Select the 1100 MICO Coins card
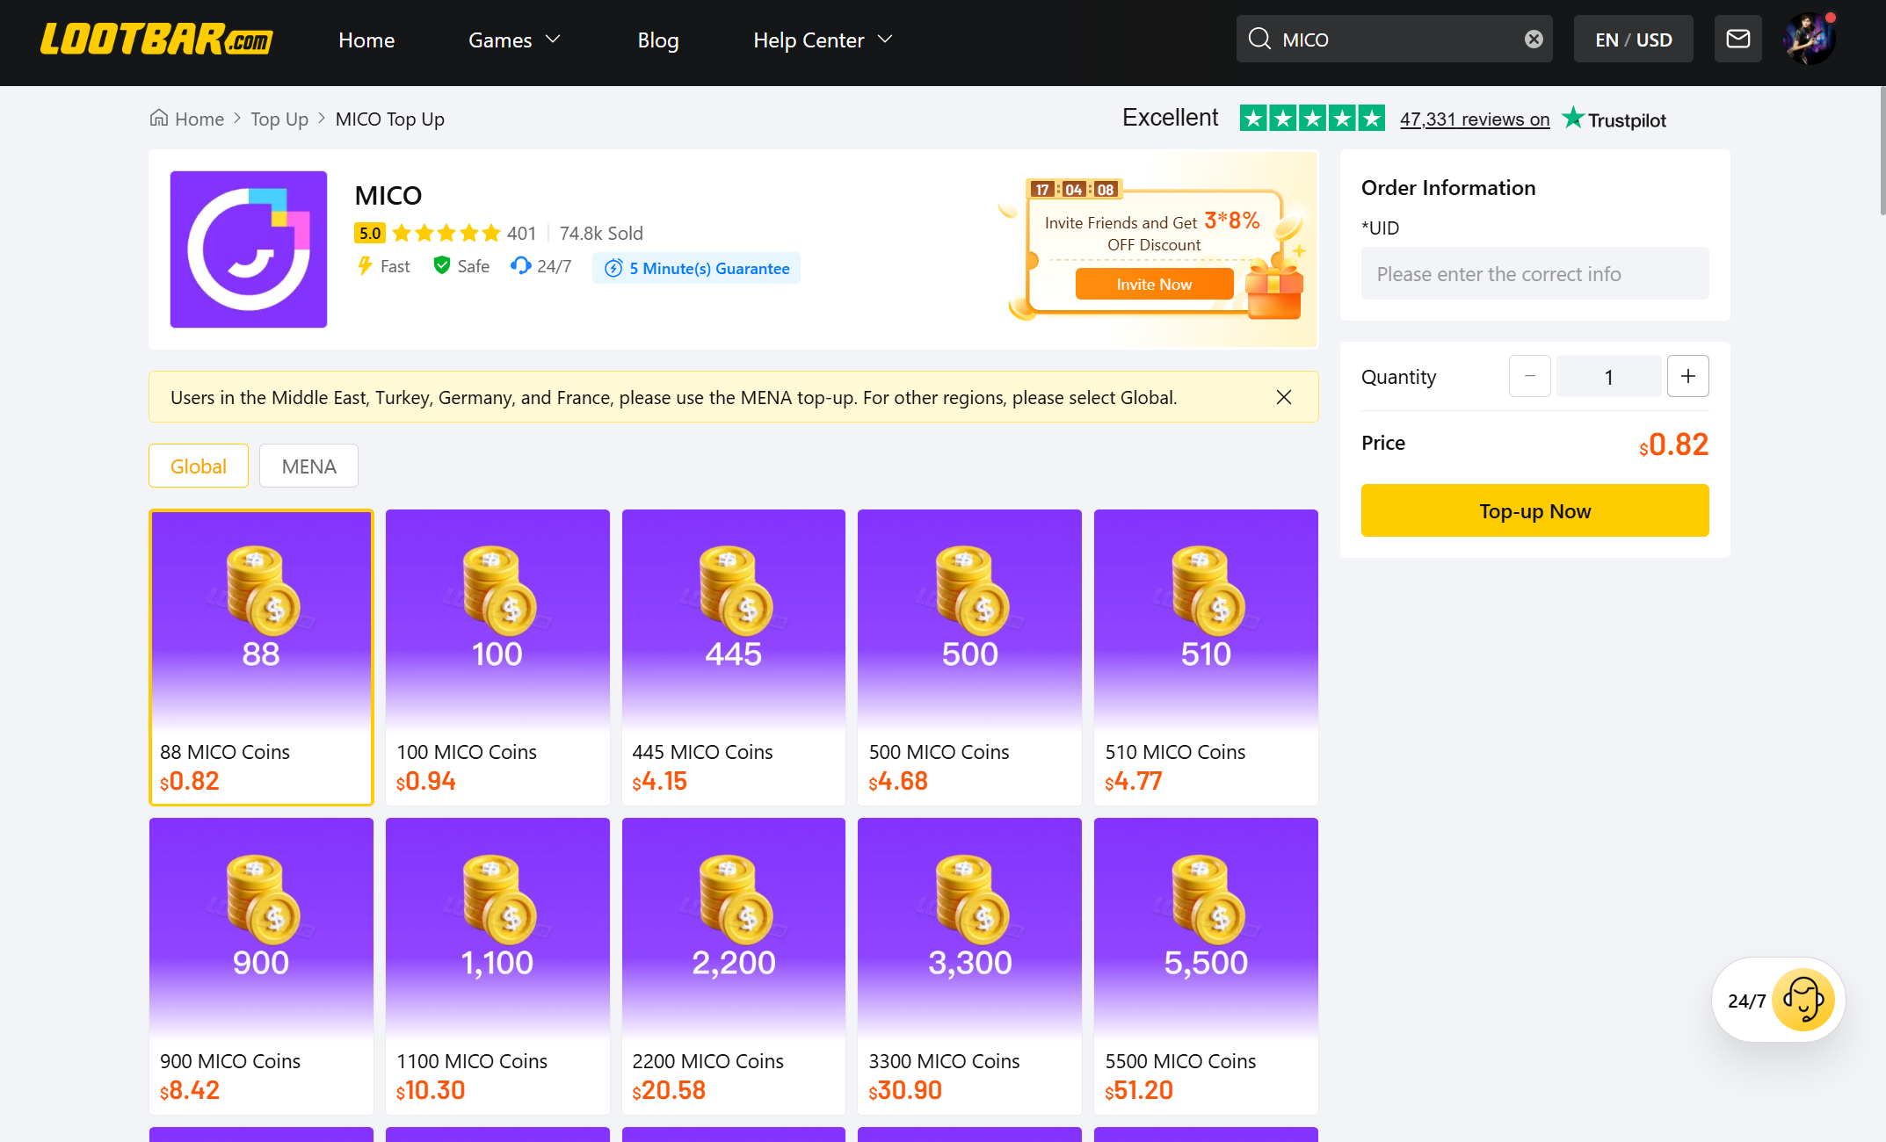Screen dimensions: 1886x1142 click(x=497, y=966)
